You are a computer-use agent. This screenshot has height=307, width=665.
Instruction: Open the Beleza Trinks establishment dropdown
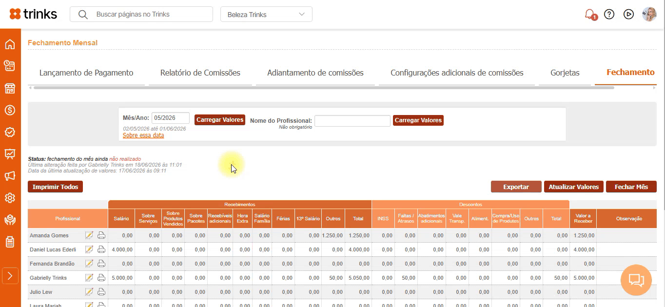coord(266,14)
